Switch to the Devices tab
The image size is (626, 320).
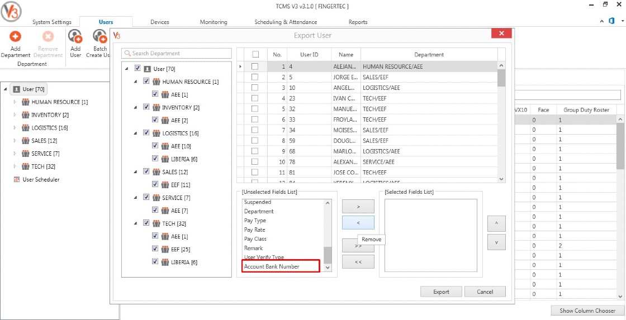click(160, 22)
